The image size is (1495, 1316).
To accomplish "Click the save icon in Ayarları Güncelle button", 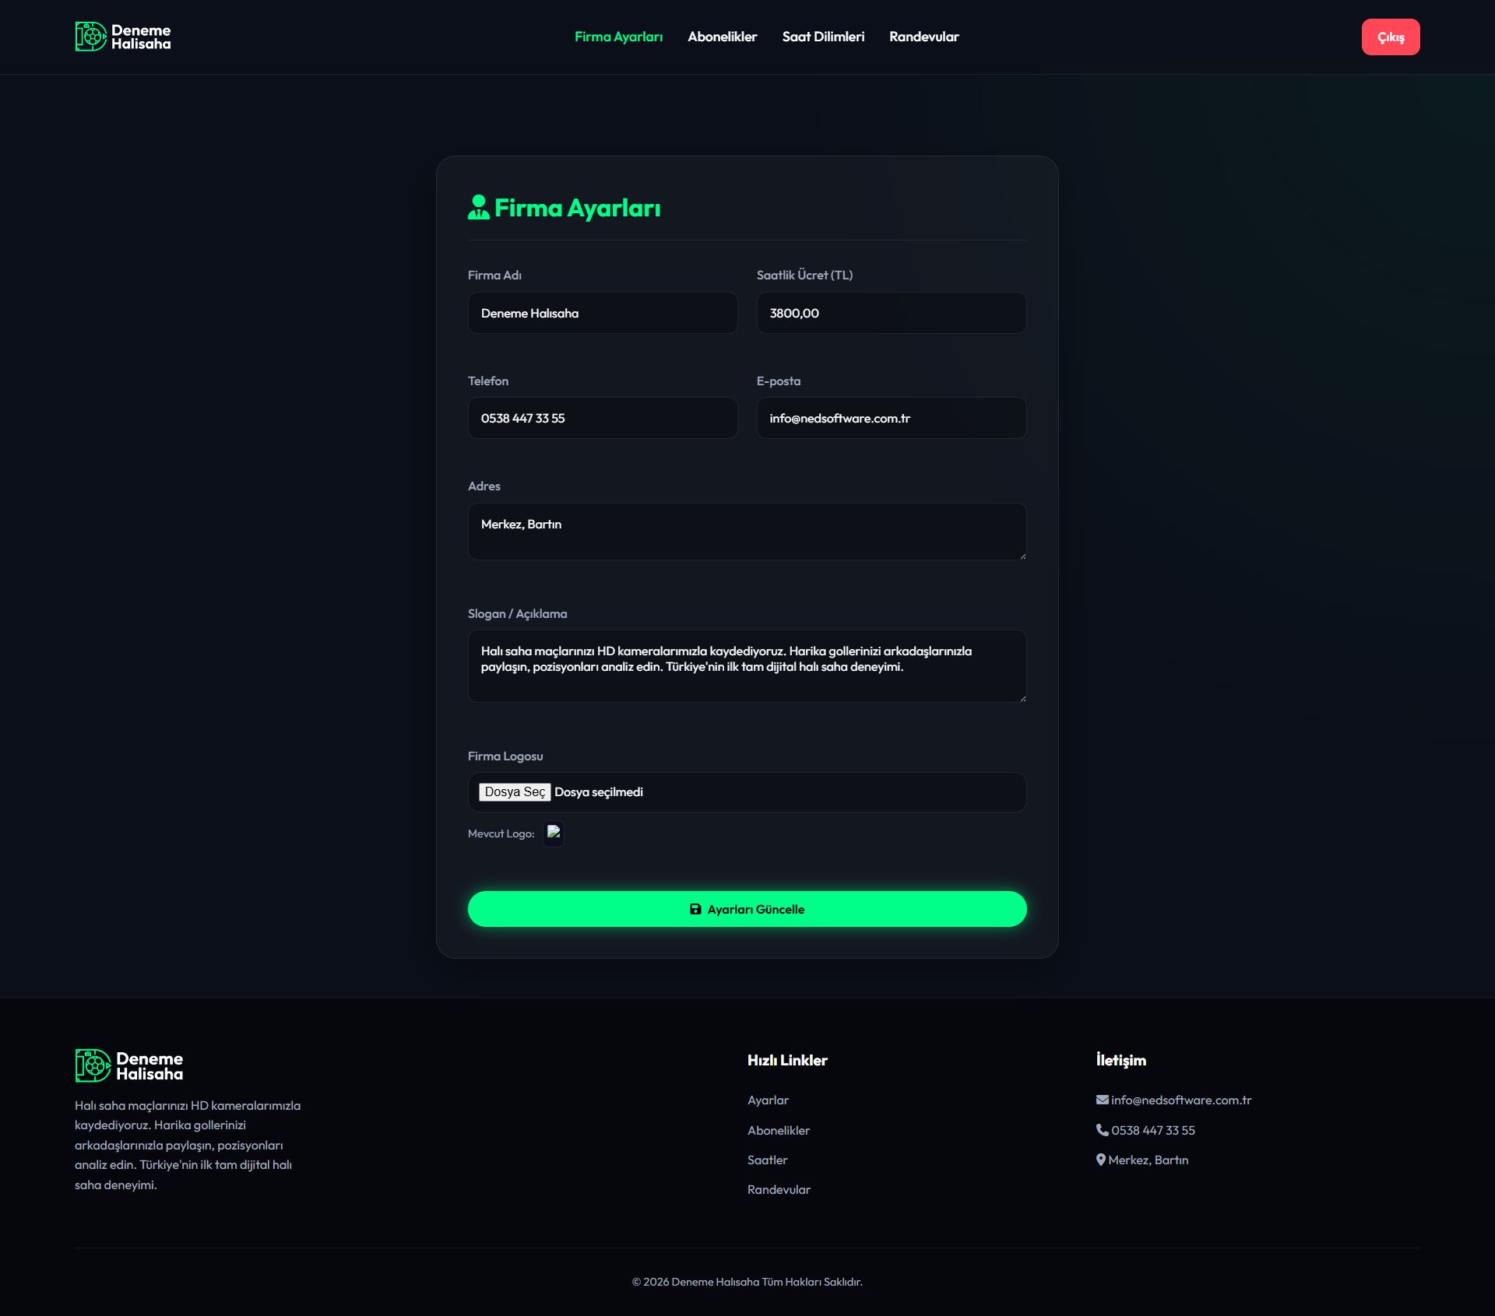I will (695, 909).
